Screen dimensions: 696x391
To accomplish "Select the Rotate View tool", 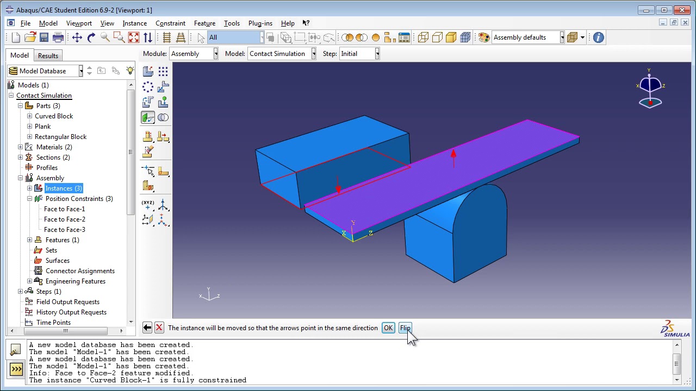I will point(91,37).
